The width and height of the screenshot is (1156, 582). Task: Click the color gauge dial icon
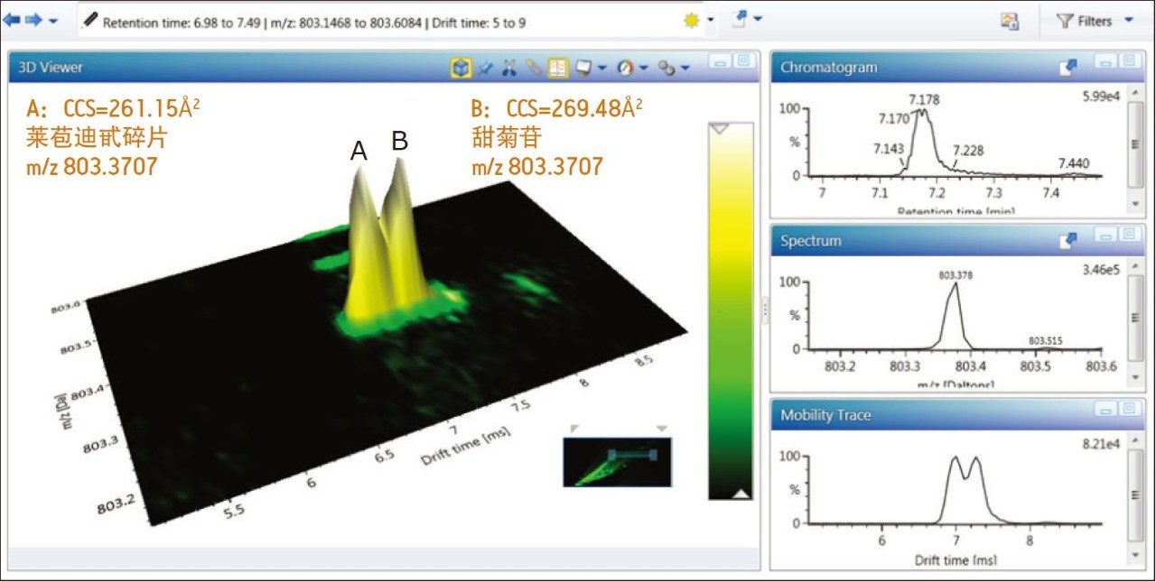coord(625,67)
